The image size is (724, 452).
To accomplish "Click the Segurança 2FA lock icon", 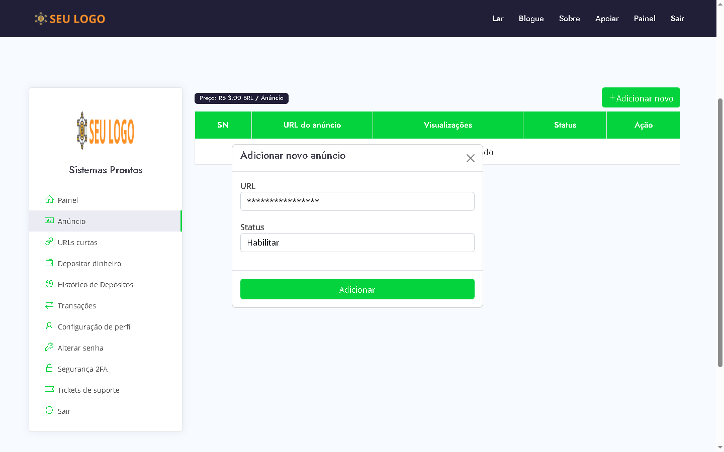I will [49, 368].
